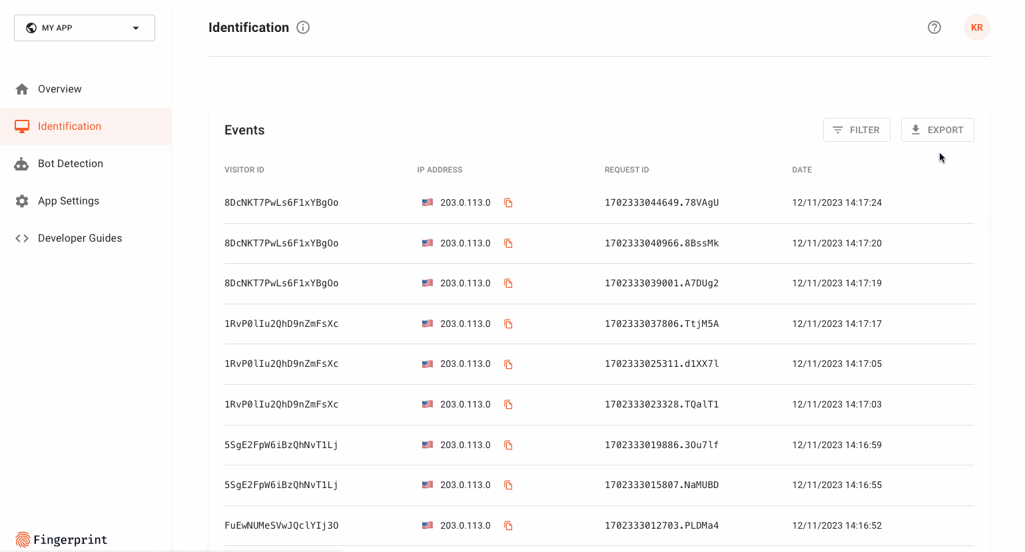Copy IP address for the 14:17:03 event
The height and width of the screenshot is (552, 1025).
pos(508,405)
